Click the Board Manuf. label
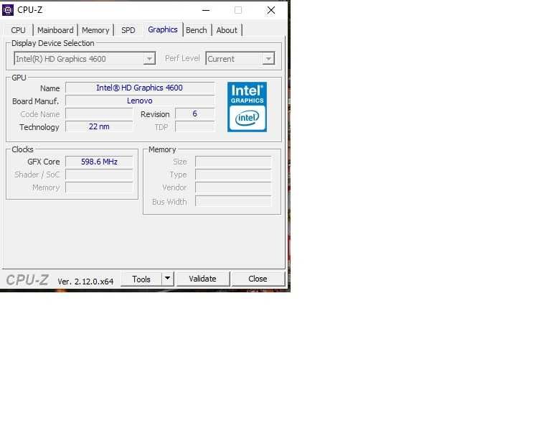Viewport: 551px width, 441px height. point(35,101)
